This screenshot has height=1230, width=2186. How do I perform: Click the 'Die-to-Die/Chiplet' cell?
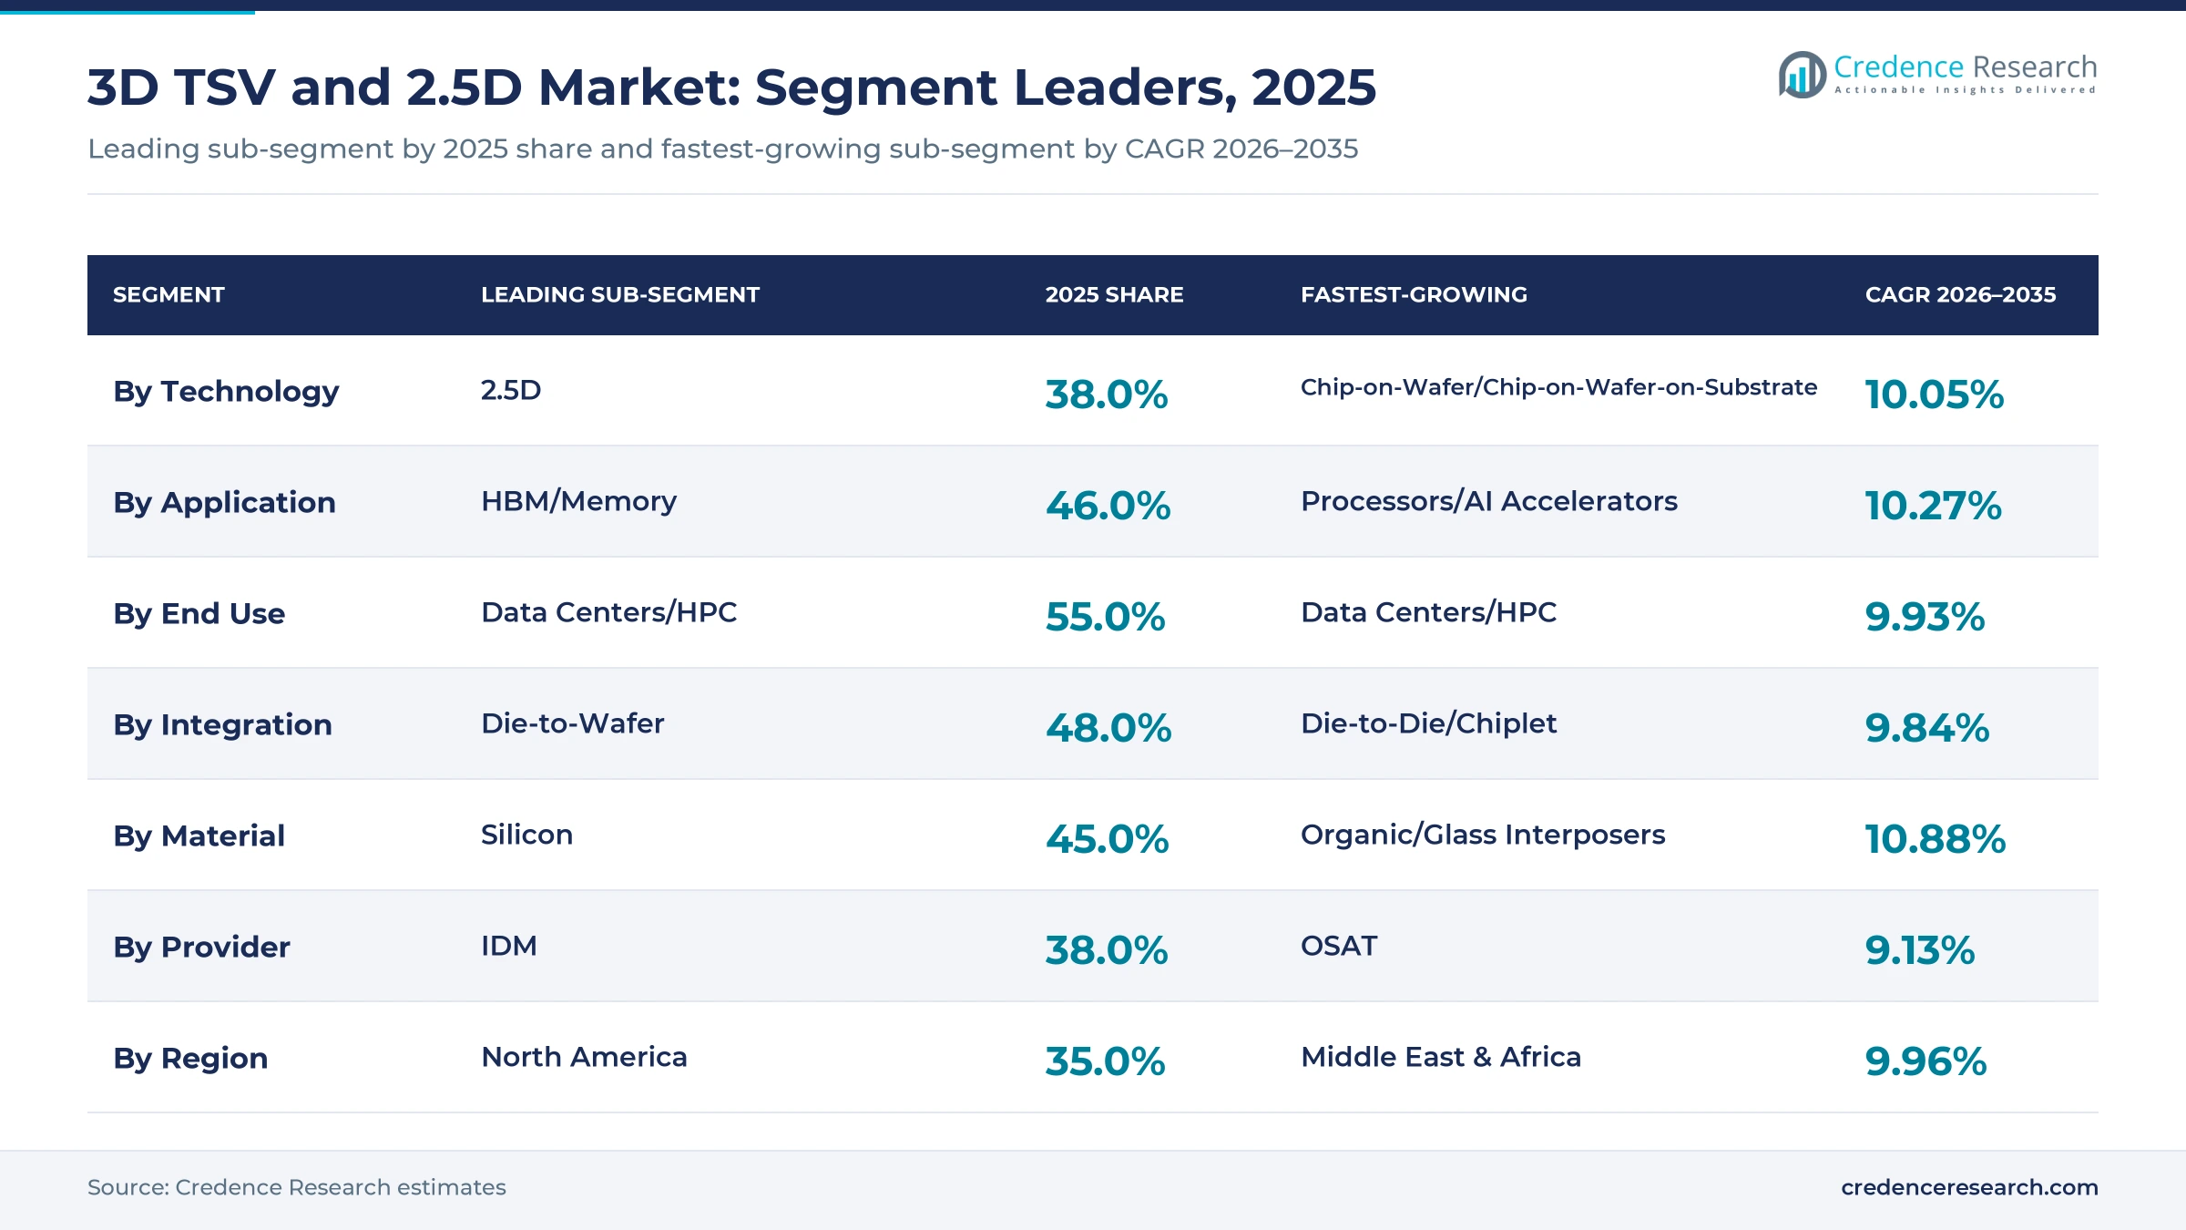click(1429, 723)
